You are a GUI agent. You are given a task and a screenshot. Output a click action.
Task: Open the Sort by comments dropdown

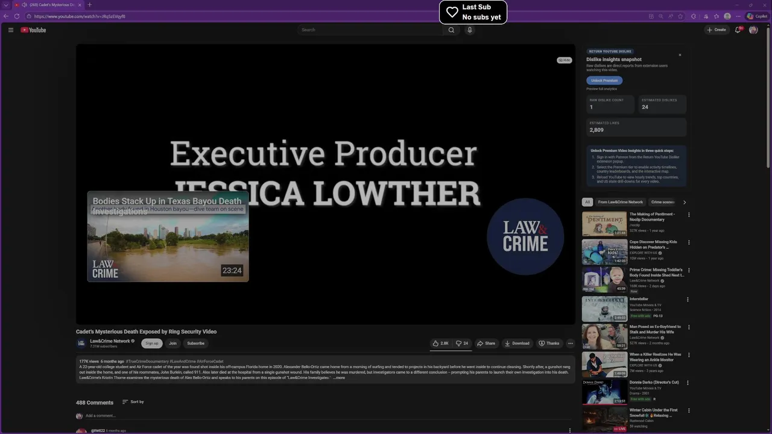(x=133, y=402)
